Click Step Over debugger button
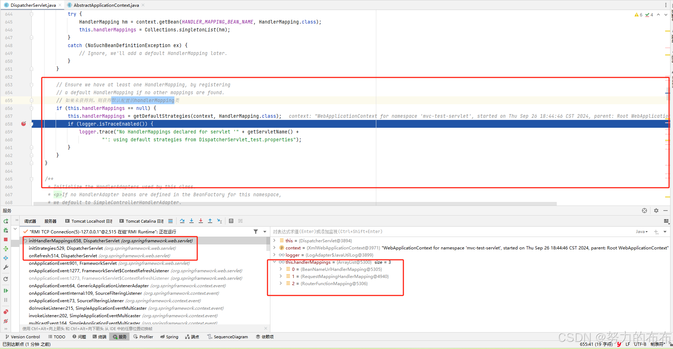The image size is (673, 349). coord(182,221)
